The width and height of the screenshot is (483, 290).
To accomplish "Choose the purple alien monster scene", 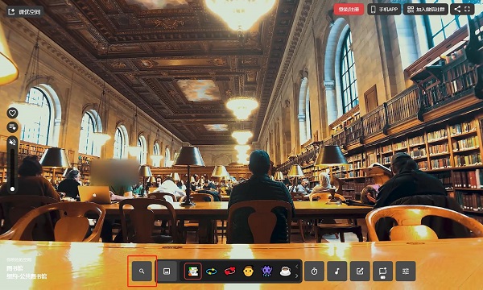I will coord(266,271).
